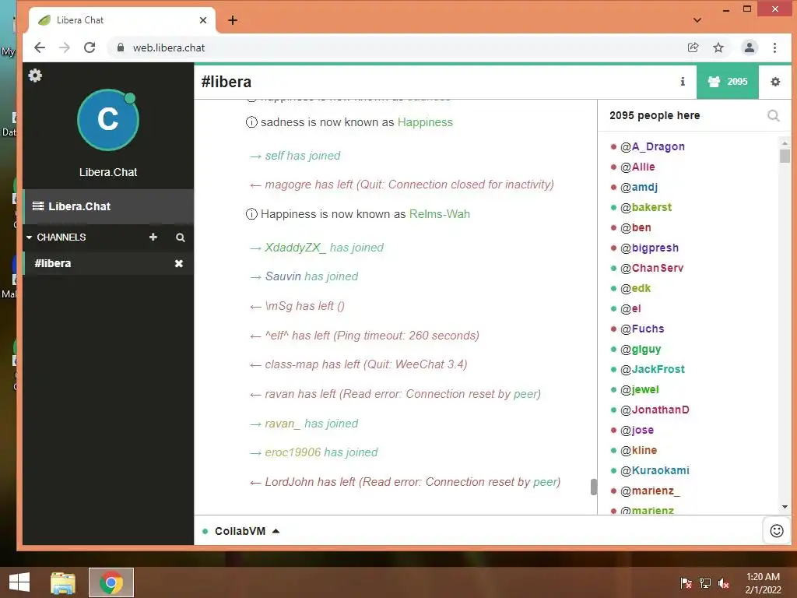
Task: Open Kiwi IRC settings gear in sidebar
Action: pyautogui.click(x=35, y=76)
